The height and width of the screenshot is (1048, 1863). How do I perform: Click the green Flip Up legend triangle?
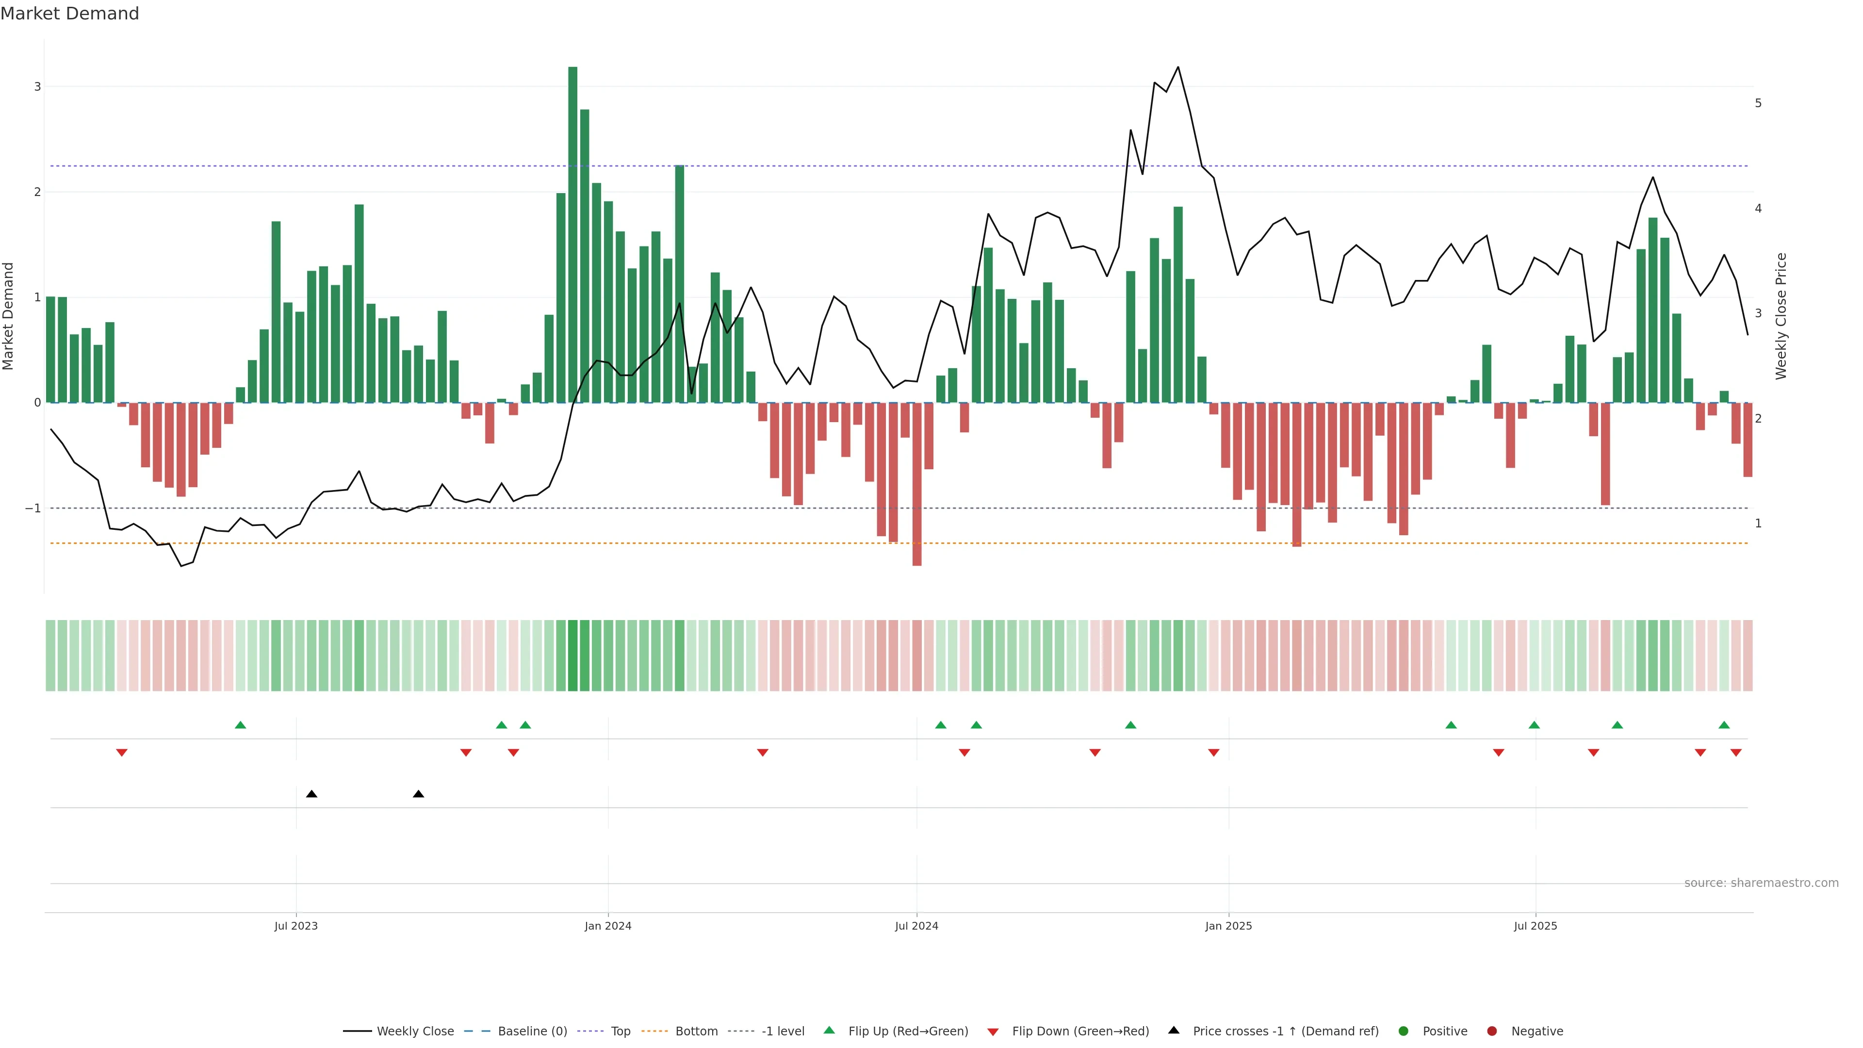point(830,1031)
